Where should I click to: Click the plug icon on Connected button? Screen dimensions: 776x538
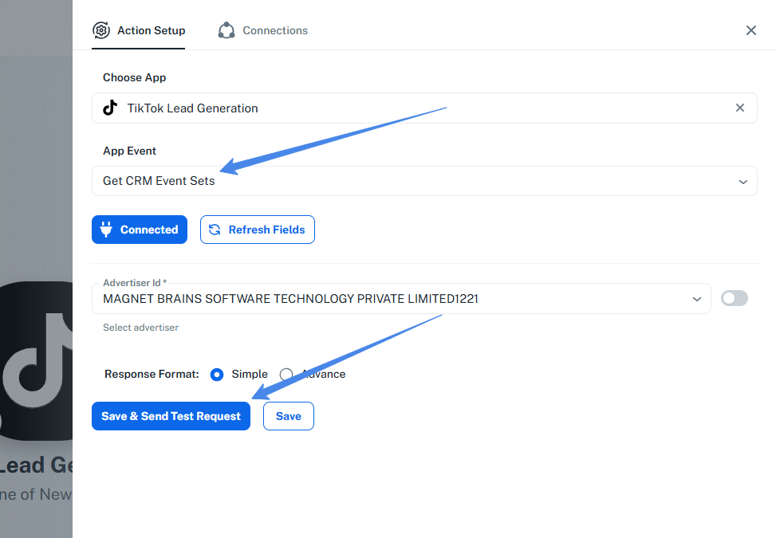106,230
